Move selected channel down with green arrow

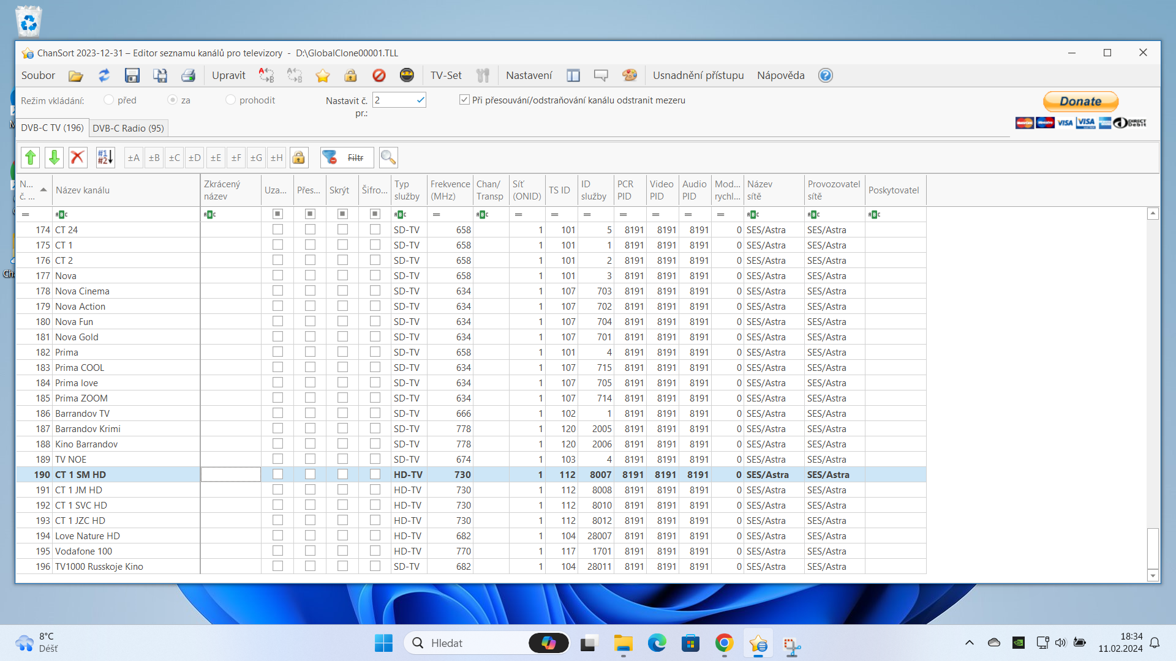[54, 157]
